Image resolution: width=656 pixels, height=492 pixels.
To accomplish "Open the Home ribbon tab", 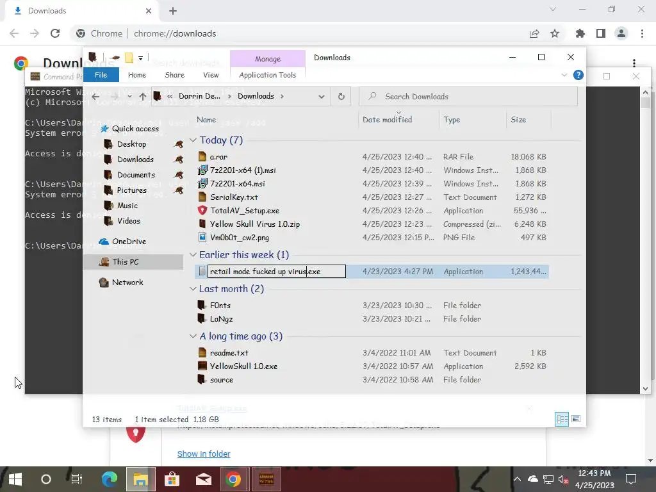I will point(137,75).
